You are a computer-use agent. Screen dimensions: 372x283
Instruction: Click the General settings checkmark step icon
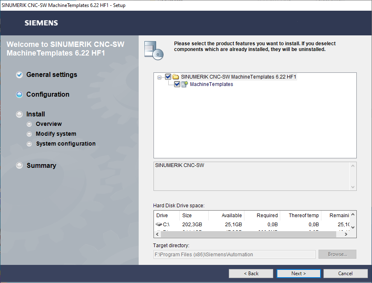point(19,75)
